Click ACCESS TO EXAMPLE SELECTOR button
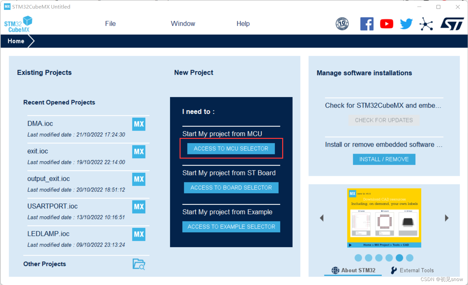Image resolution: width=468 pixels, height=285 pixels. coord(231,227)
